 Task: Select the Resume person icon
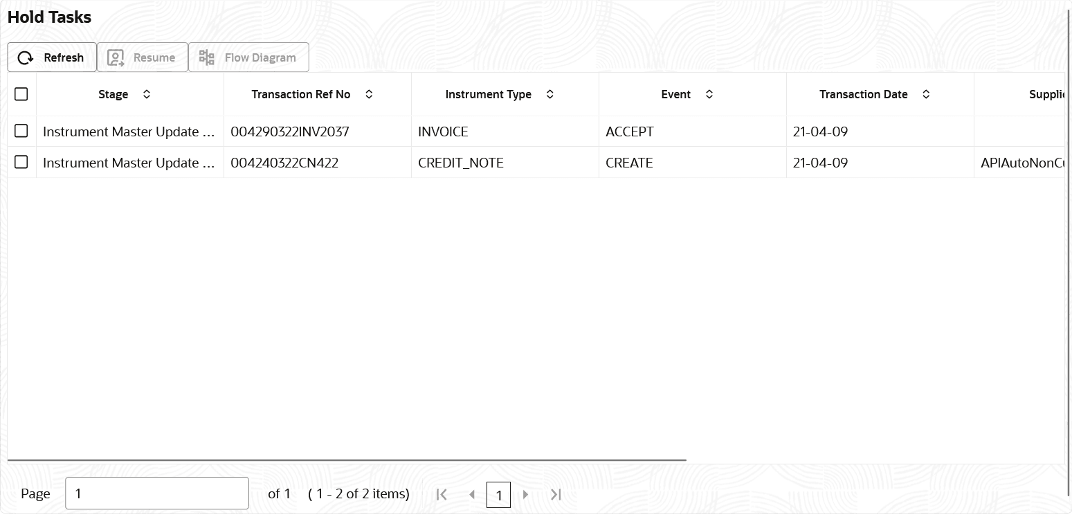coord(115,57)
